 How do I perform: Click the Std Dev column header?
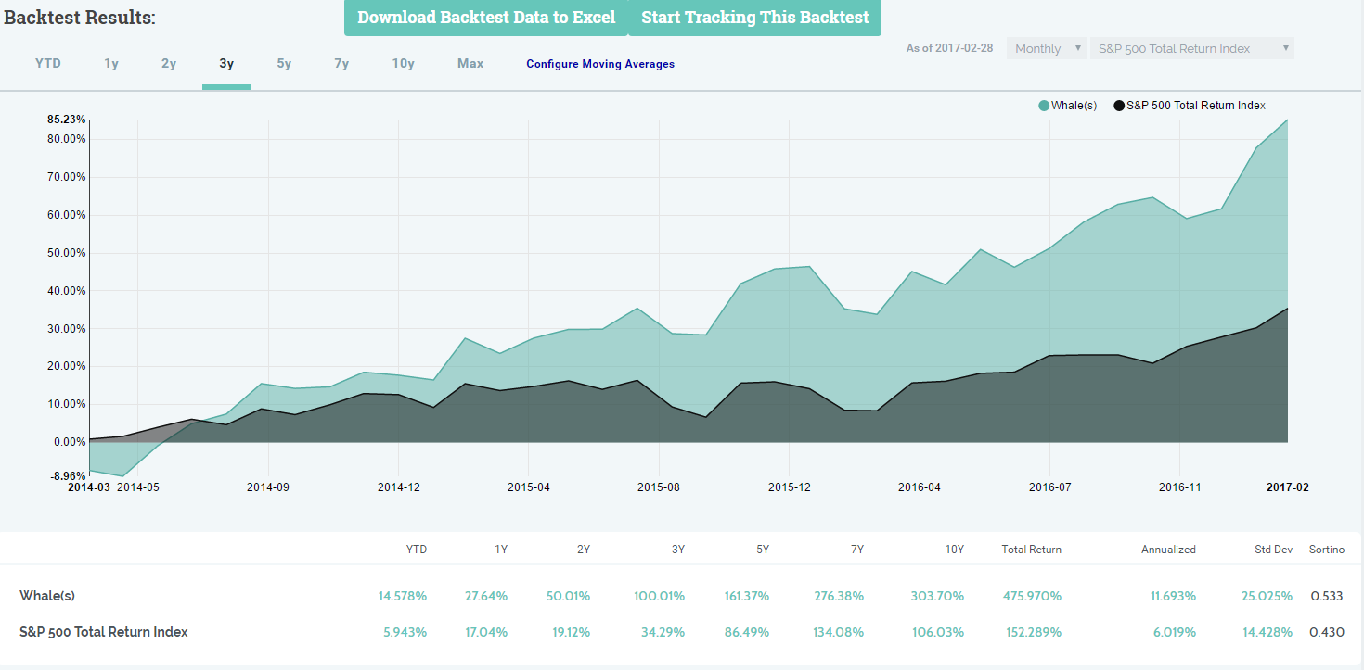1273,550
